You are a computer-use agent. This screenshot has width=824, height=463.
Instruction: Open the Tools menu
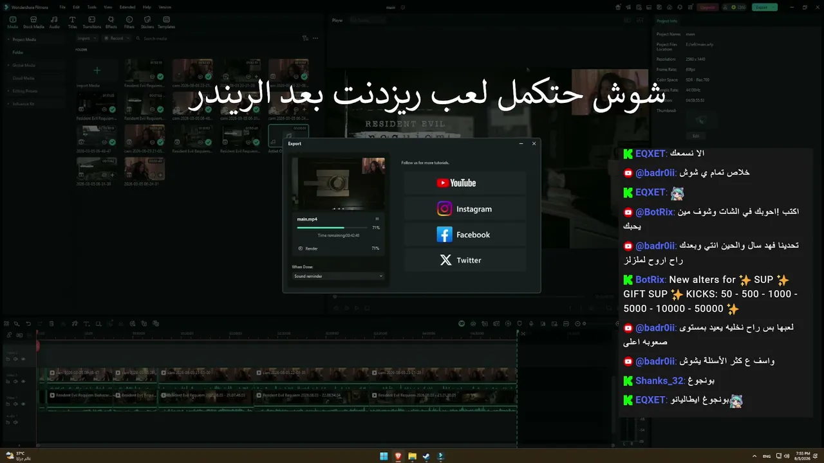coord(92,7)
